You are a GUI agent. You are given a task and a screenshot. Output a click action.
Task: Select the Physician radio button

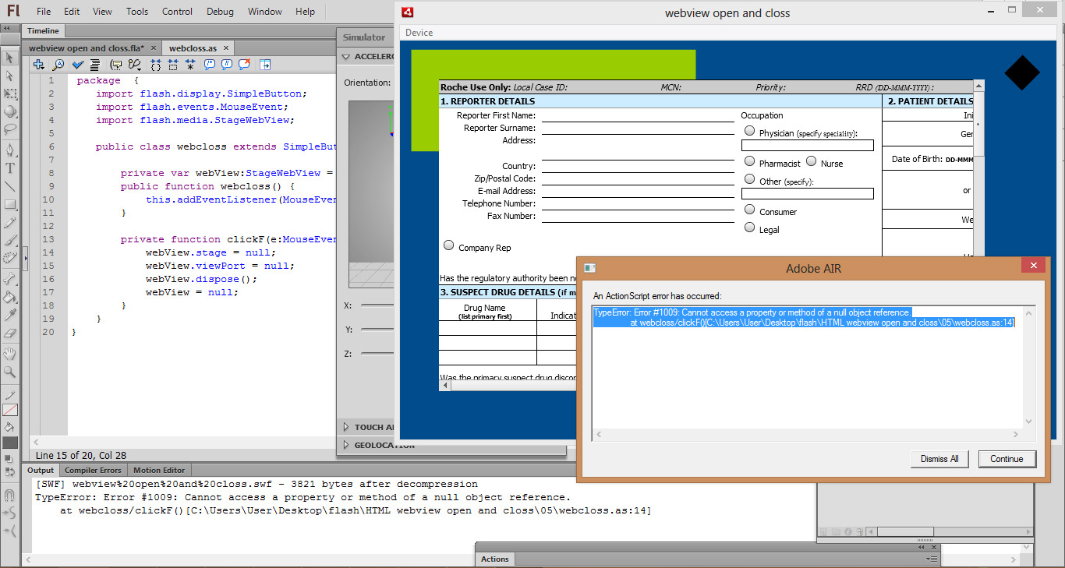click(x=750, y=131)
